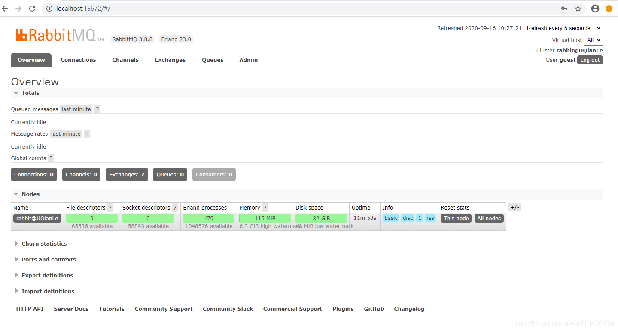The height and width of the screenshot is (331, 618).
Task: Open help for Memory column
Action: click(x=265, y=208)
